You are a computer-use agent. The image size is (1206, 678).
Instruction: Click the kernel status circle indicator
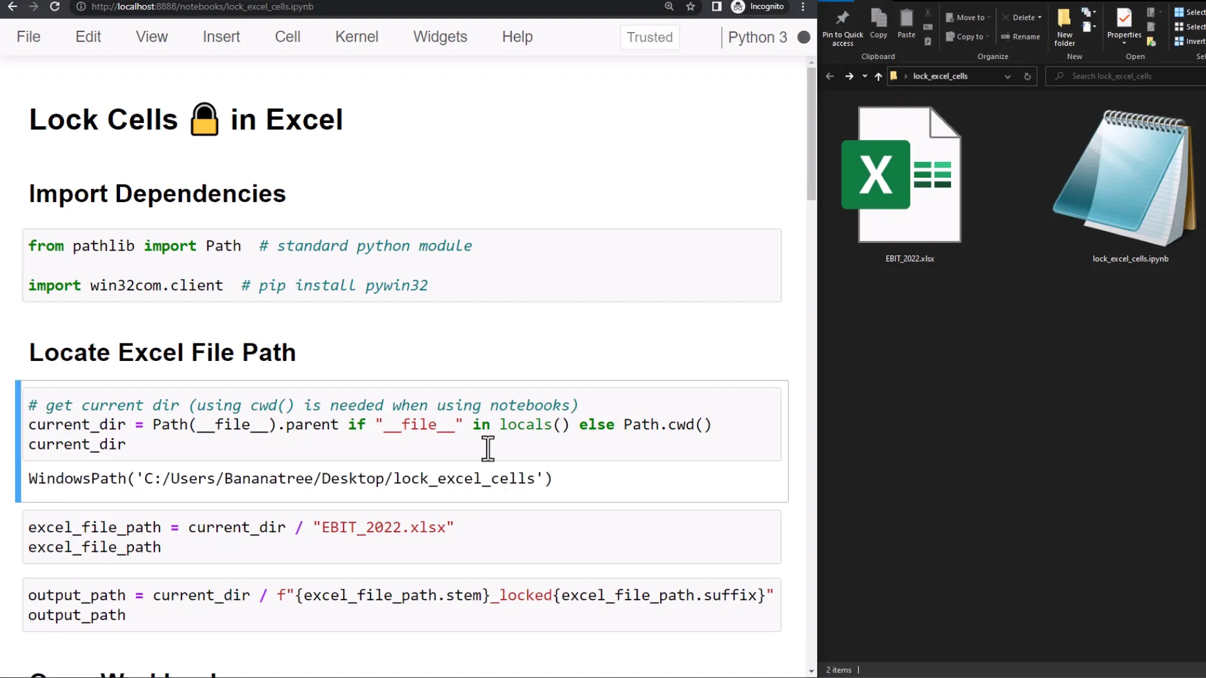[x=803, y=37]
